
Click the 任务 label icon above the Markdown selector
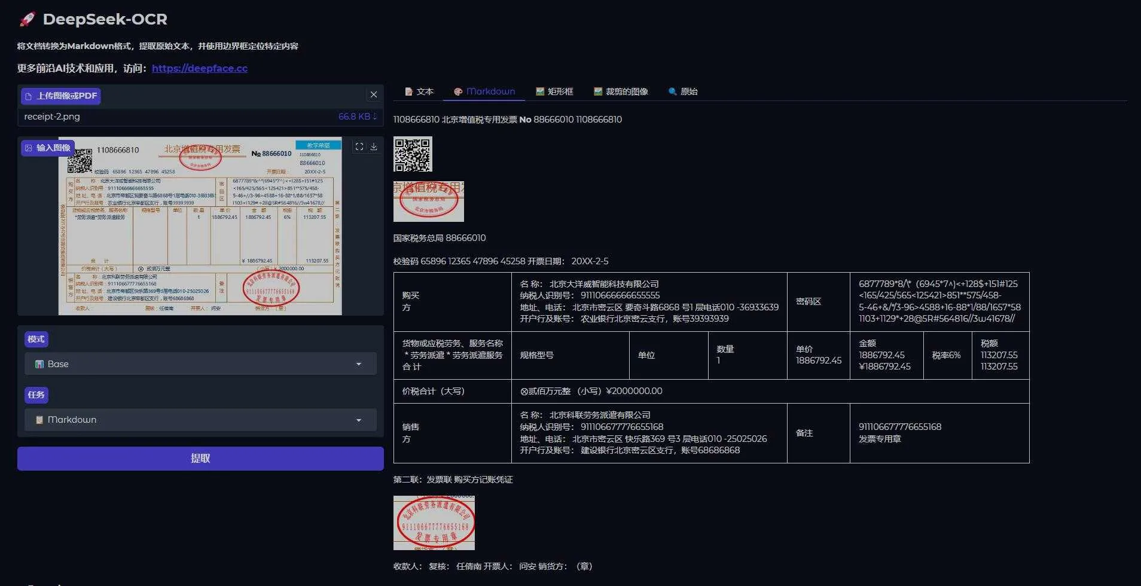click(x=36, y=395)
